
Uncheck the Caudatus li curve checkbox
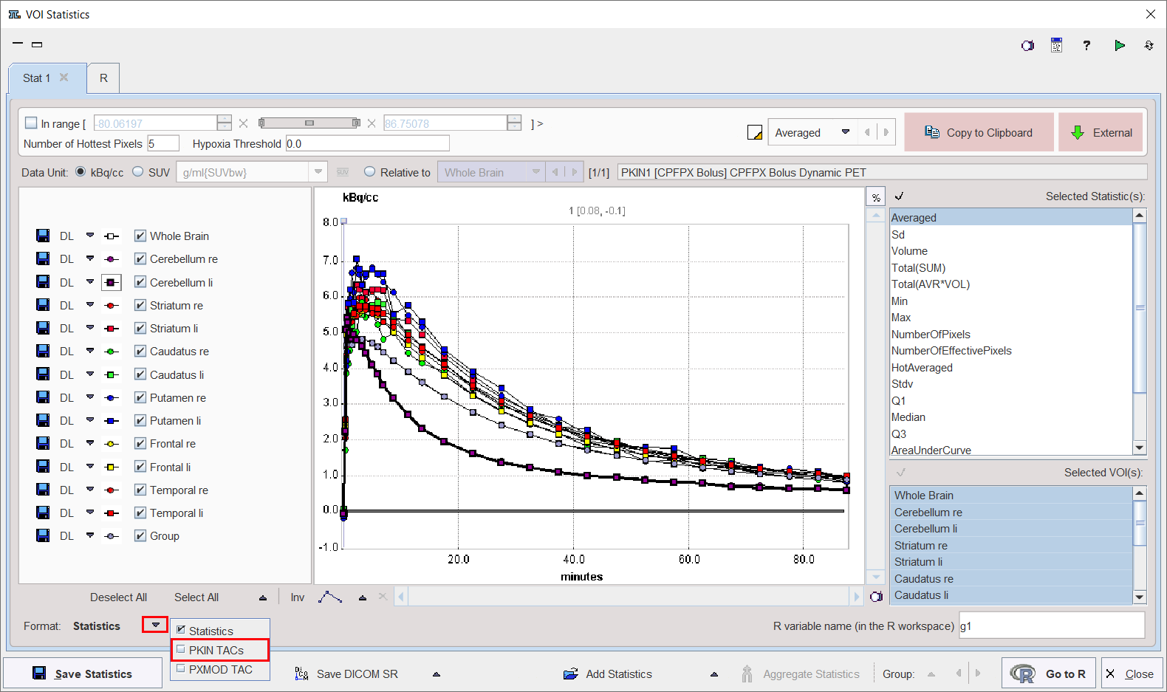coord(140,374)
